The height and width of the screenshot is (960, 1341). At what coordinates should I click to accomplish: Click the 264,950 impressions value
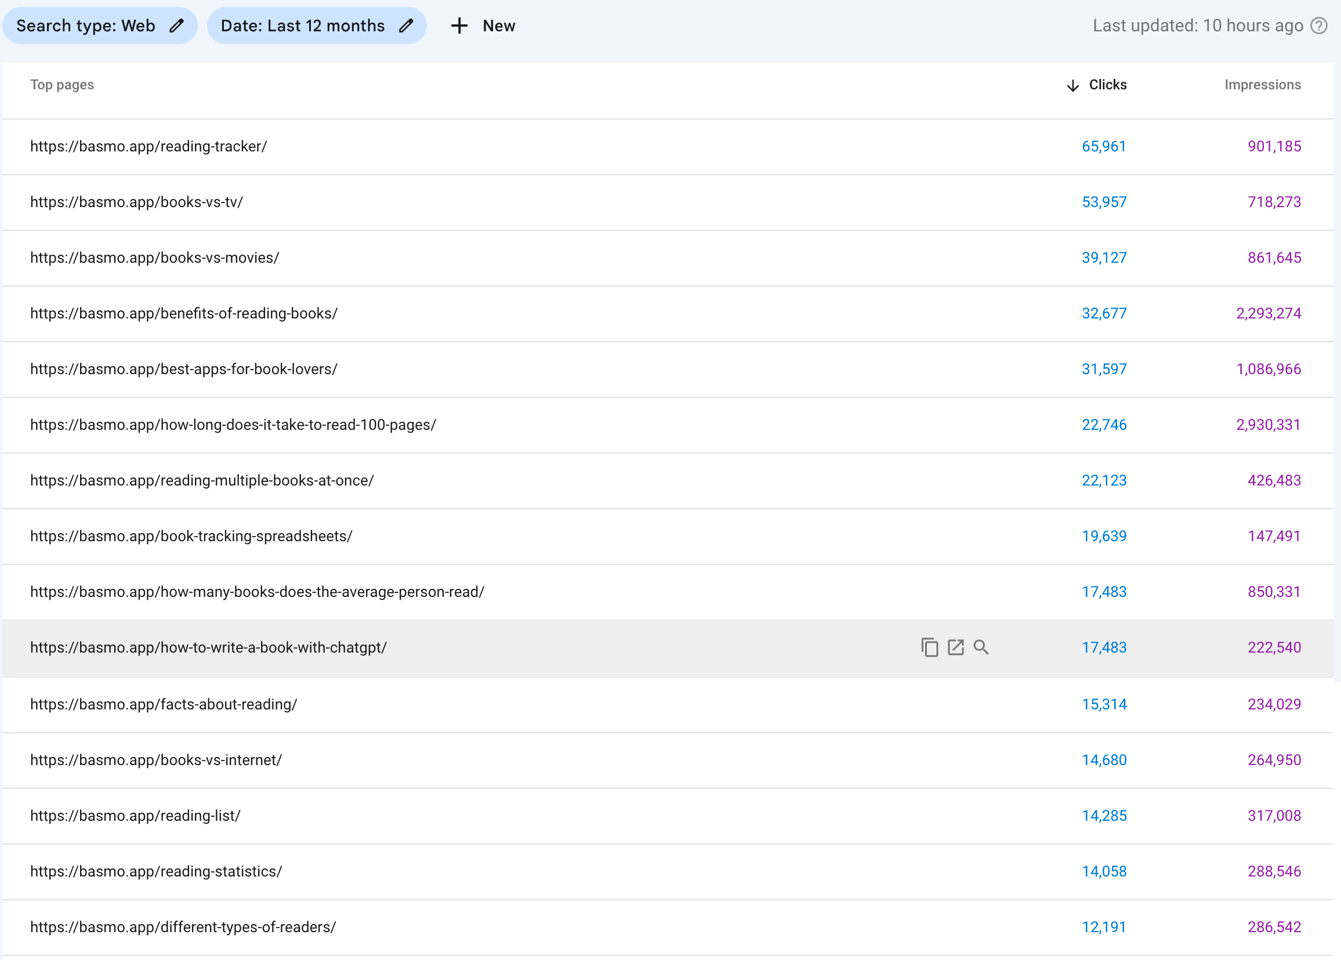coord(1274,760)
